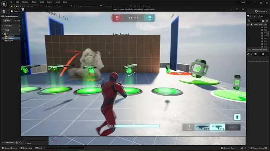Expand the Collections section
Screen dimensions: 270x151
(x=3, y=143)
